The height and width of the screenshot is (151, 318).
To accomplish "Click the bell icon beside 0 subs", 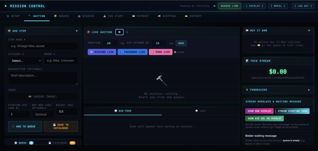I will coord(175,52).
